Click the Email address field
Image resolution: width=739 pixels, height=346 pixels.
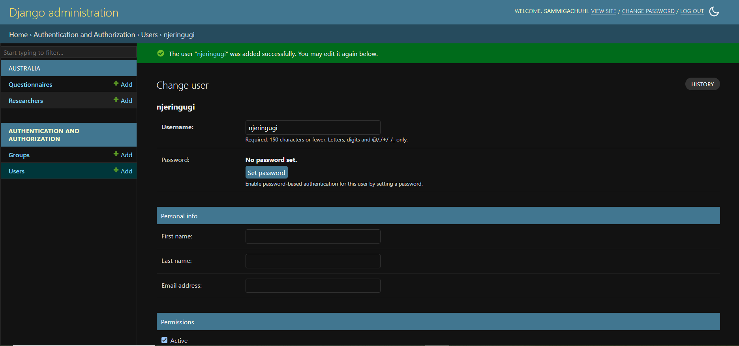pyautogui.click(x=313, y=286)
